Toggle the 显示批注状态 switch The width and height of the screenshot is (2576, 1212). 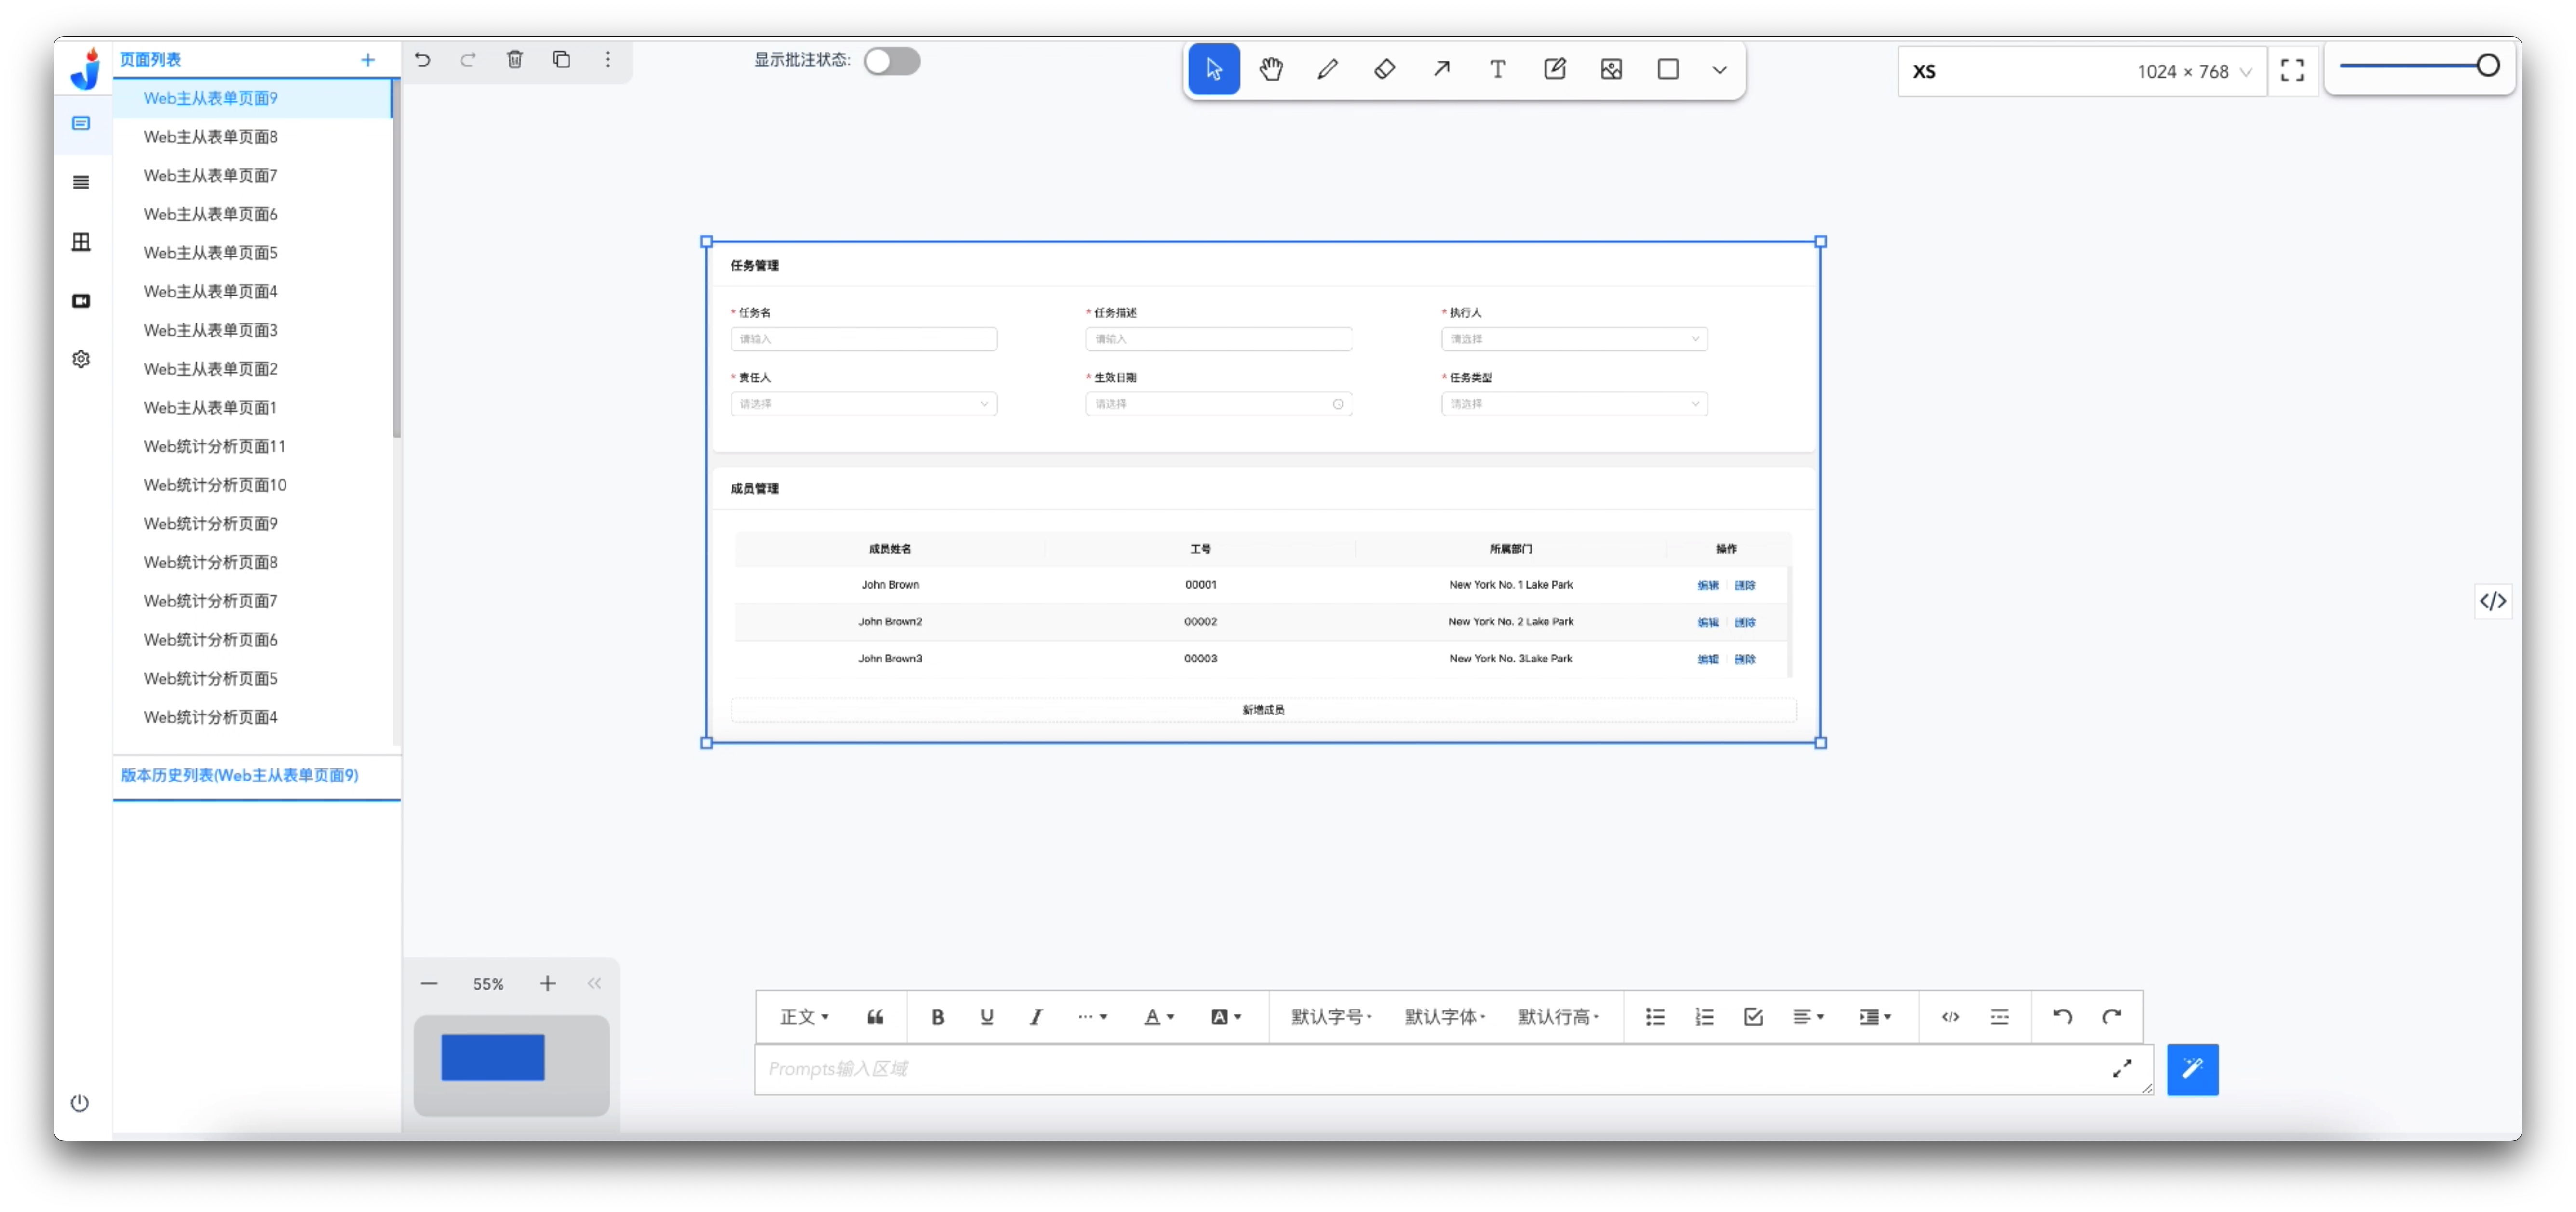coord(891,61)
